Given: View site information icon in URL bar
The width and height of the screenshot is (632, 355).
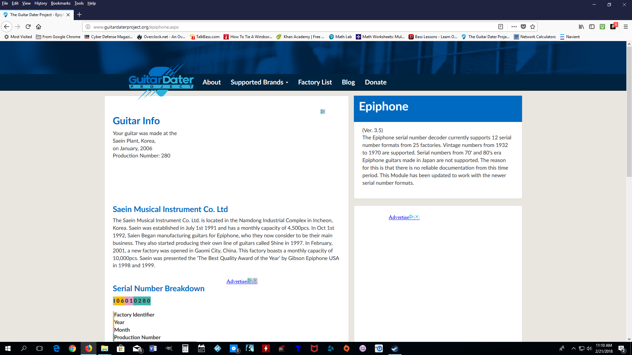Looking at the screenshot, I should click(88, 27).
